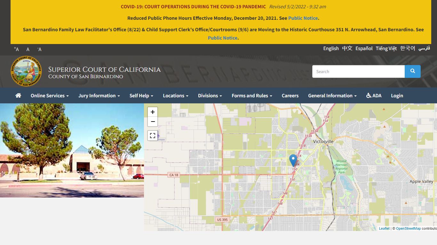
Task: Switch language to English
Action: pyautogui.click(x=331, y=48)
